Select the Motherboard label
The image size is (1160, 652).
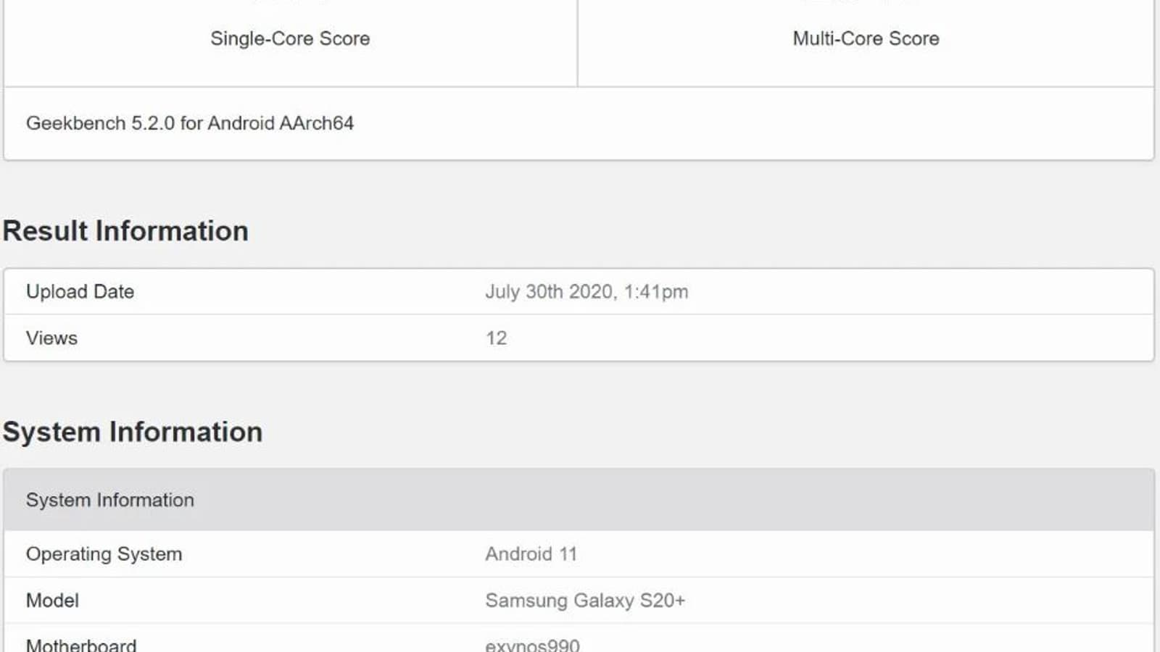click(81, 645)
